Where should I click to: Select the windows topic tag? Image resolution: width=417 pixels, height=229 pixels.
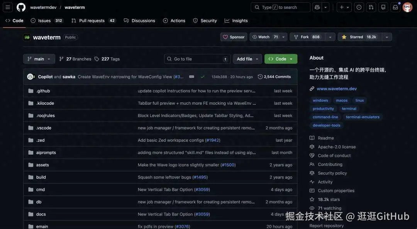[320, 100]
